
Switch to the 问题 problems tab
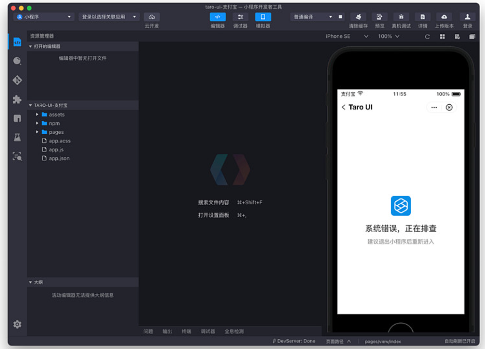coord(148,331)
